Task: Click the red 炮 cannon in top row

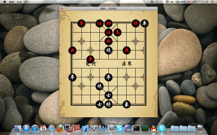Action: (135, 23)
